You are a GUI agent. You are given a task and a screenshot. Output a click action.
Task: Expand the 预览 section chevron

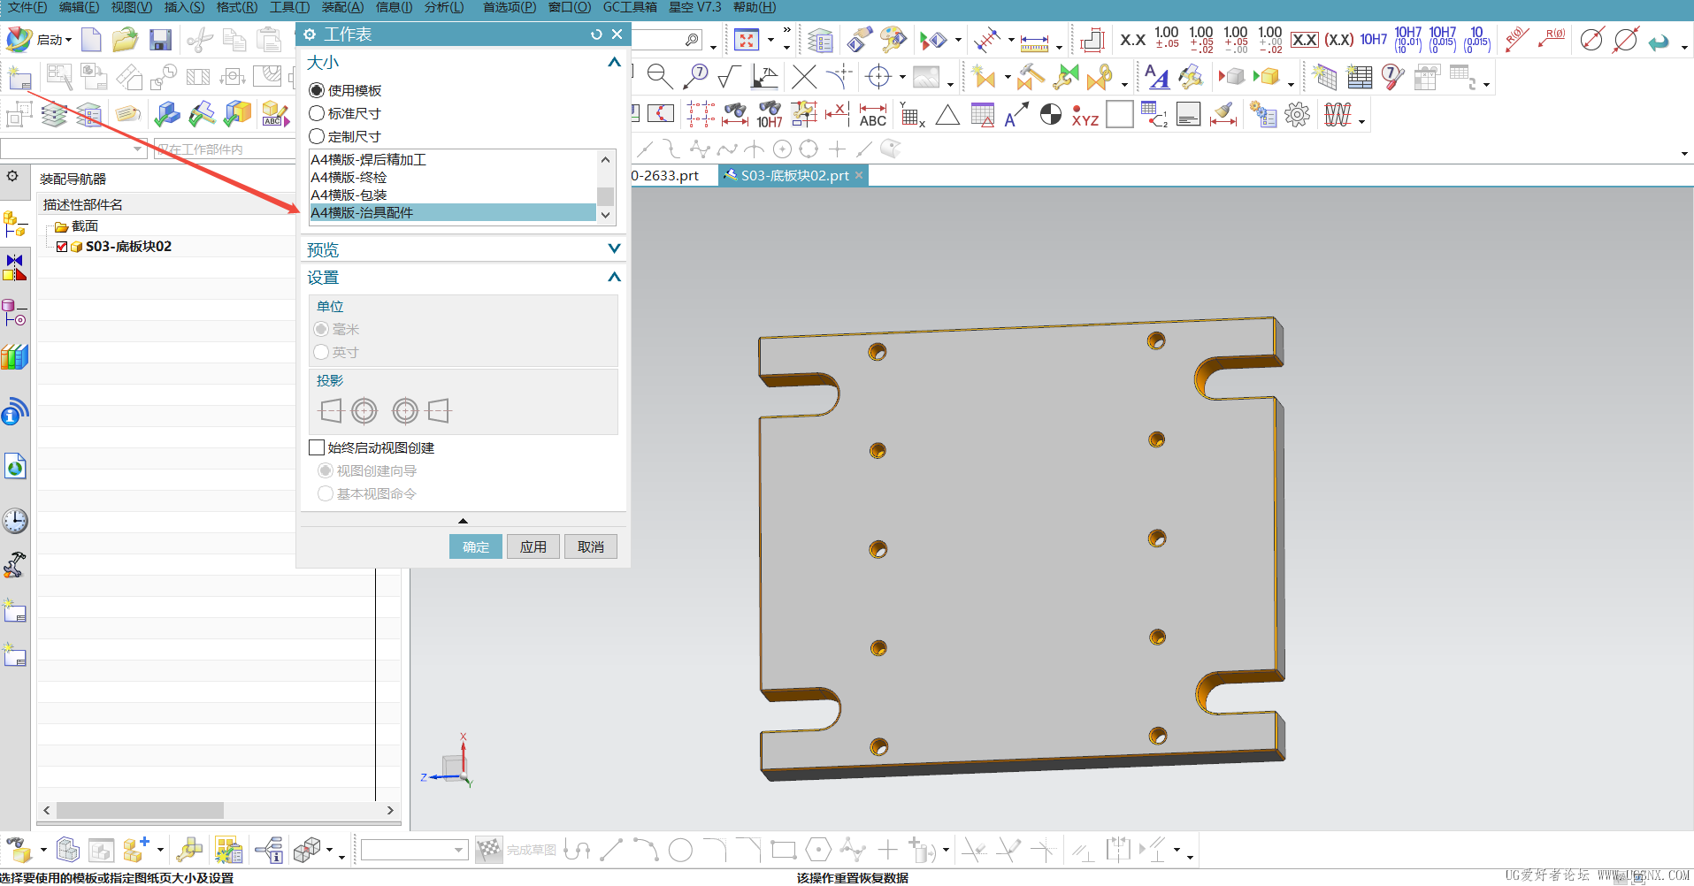point(614,249)
